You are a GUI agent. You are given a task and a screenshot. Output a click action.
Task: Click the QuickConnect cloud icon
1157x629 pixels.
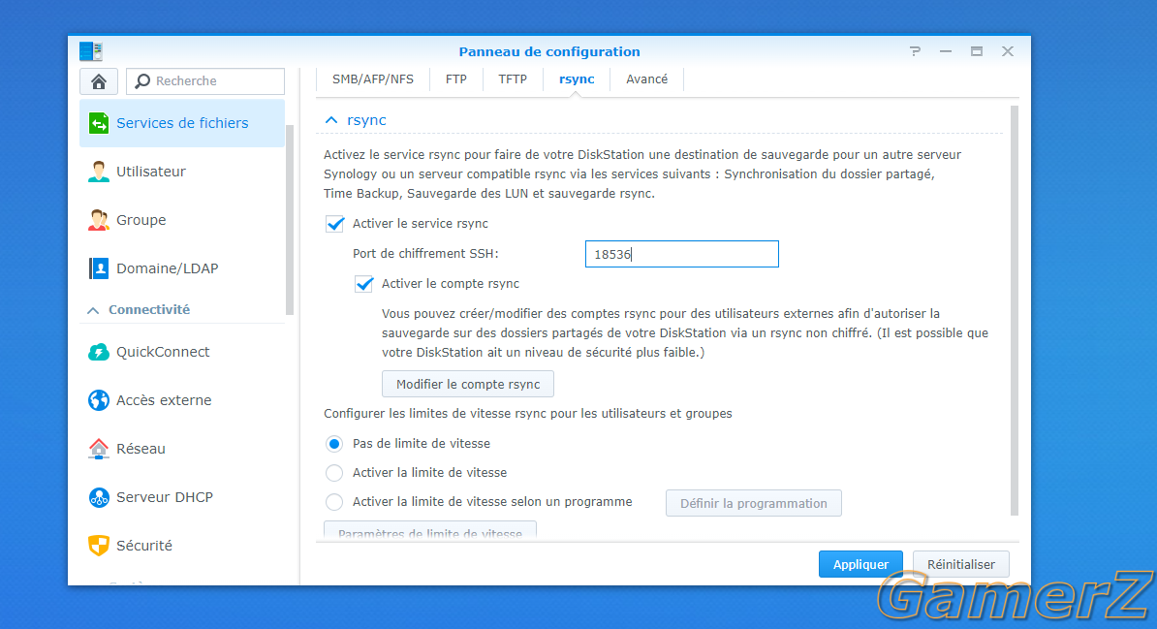[98, 352]
